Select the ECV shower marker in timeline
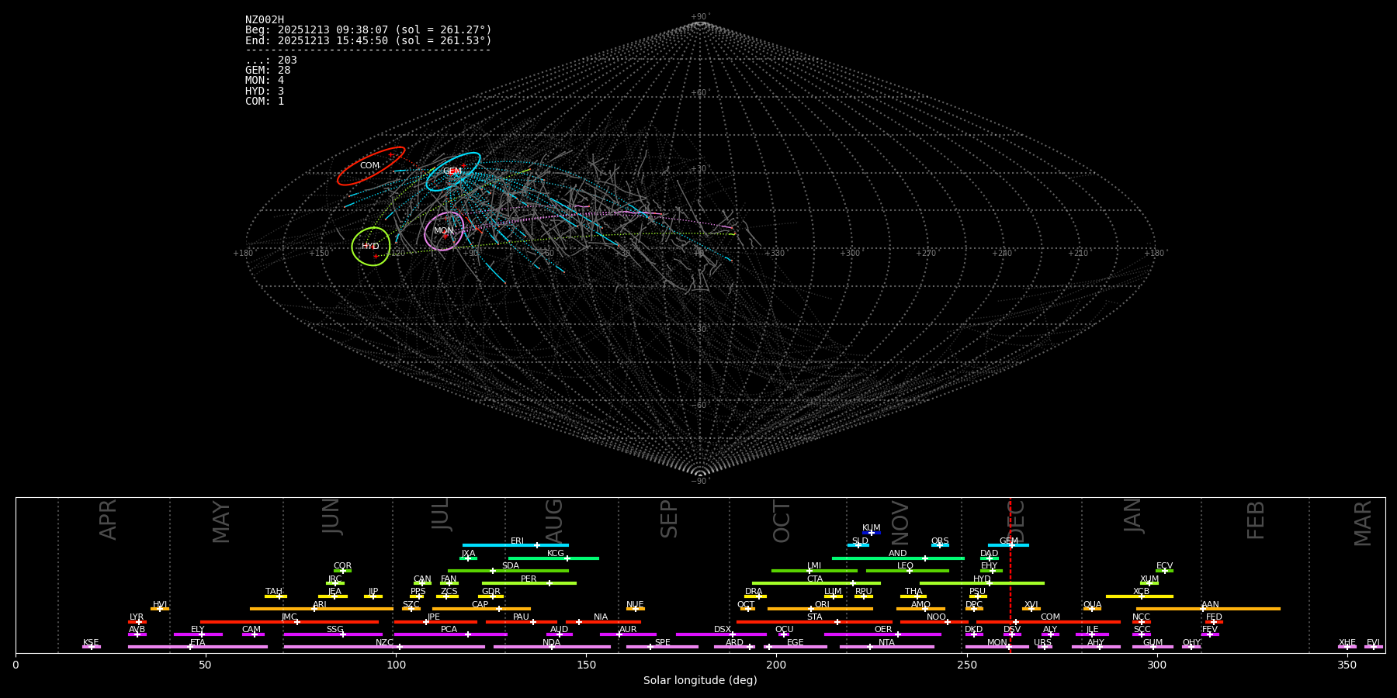This screenshot has height=698, width=1397. click(1164, 571)
